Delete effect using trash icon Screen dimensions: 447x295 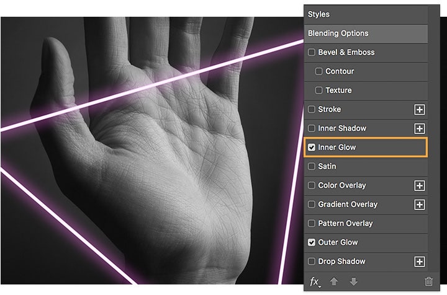coord(428,281)
